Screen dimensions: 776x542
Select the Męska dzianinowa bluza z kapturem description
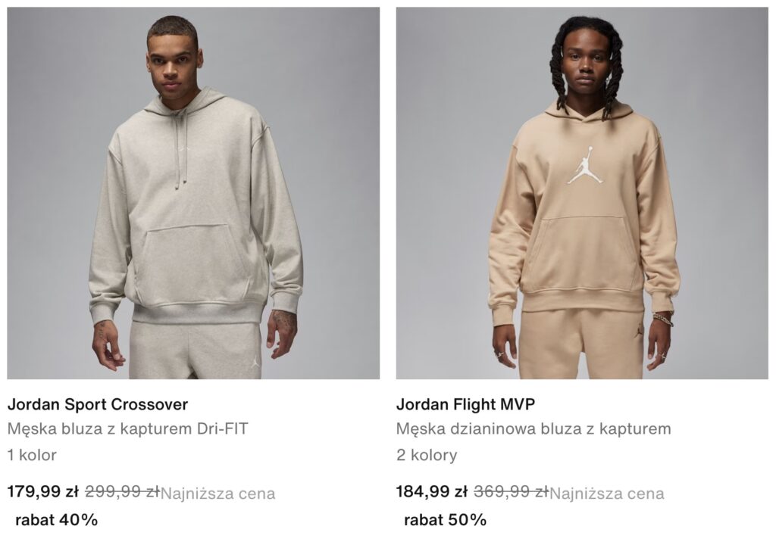pos(533,428)
